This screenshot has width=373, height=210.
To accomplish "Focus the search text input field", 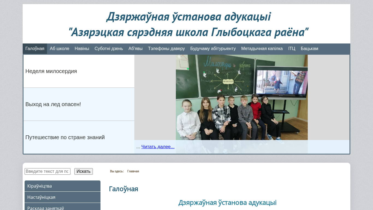I will [x=48, y=171].
